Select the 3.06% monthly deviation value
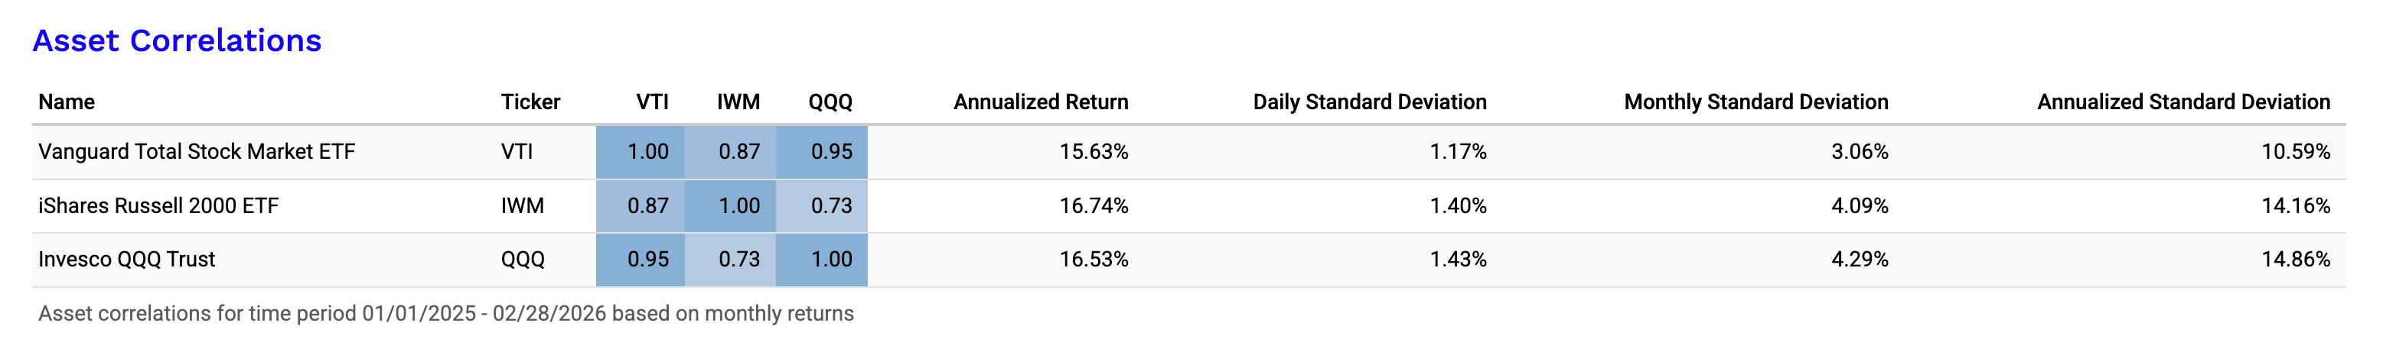The image size is (2383, 339). tap(1860, 151)
